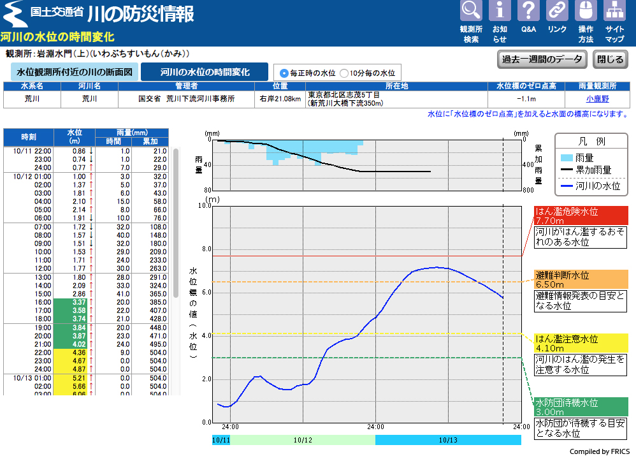Open the 観測所検索 magnifier icon
The height and width of the screenshot is (461, 636).
point(471,11)
